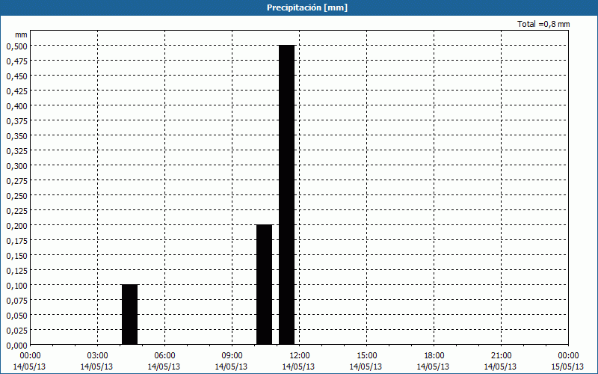Select the 12:00 time label
Screen dimensions: 598x374
click(x=300, y=356)
